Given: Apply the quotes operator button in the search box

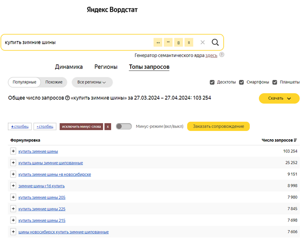Looking at the screenshot, I should click(x=168, y=42).
